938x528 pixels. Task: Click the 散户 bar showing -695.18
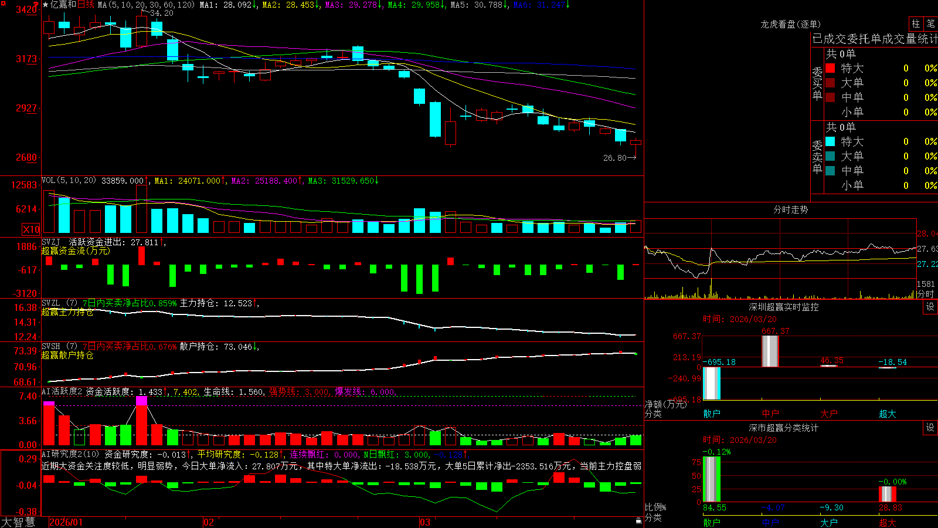coord(712,383)
